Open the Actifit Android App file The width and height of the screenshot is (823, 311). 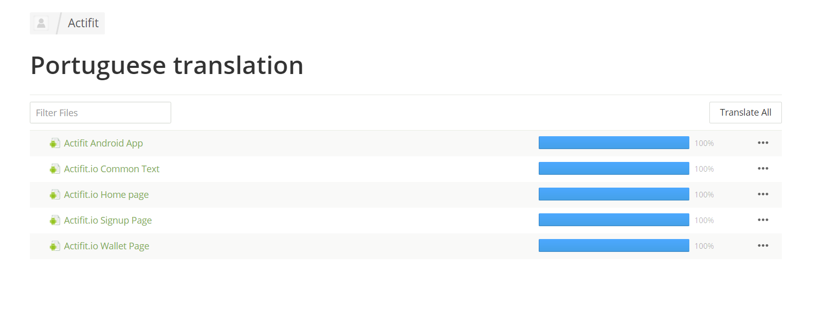pyautogui.click(x=103, y=143)
